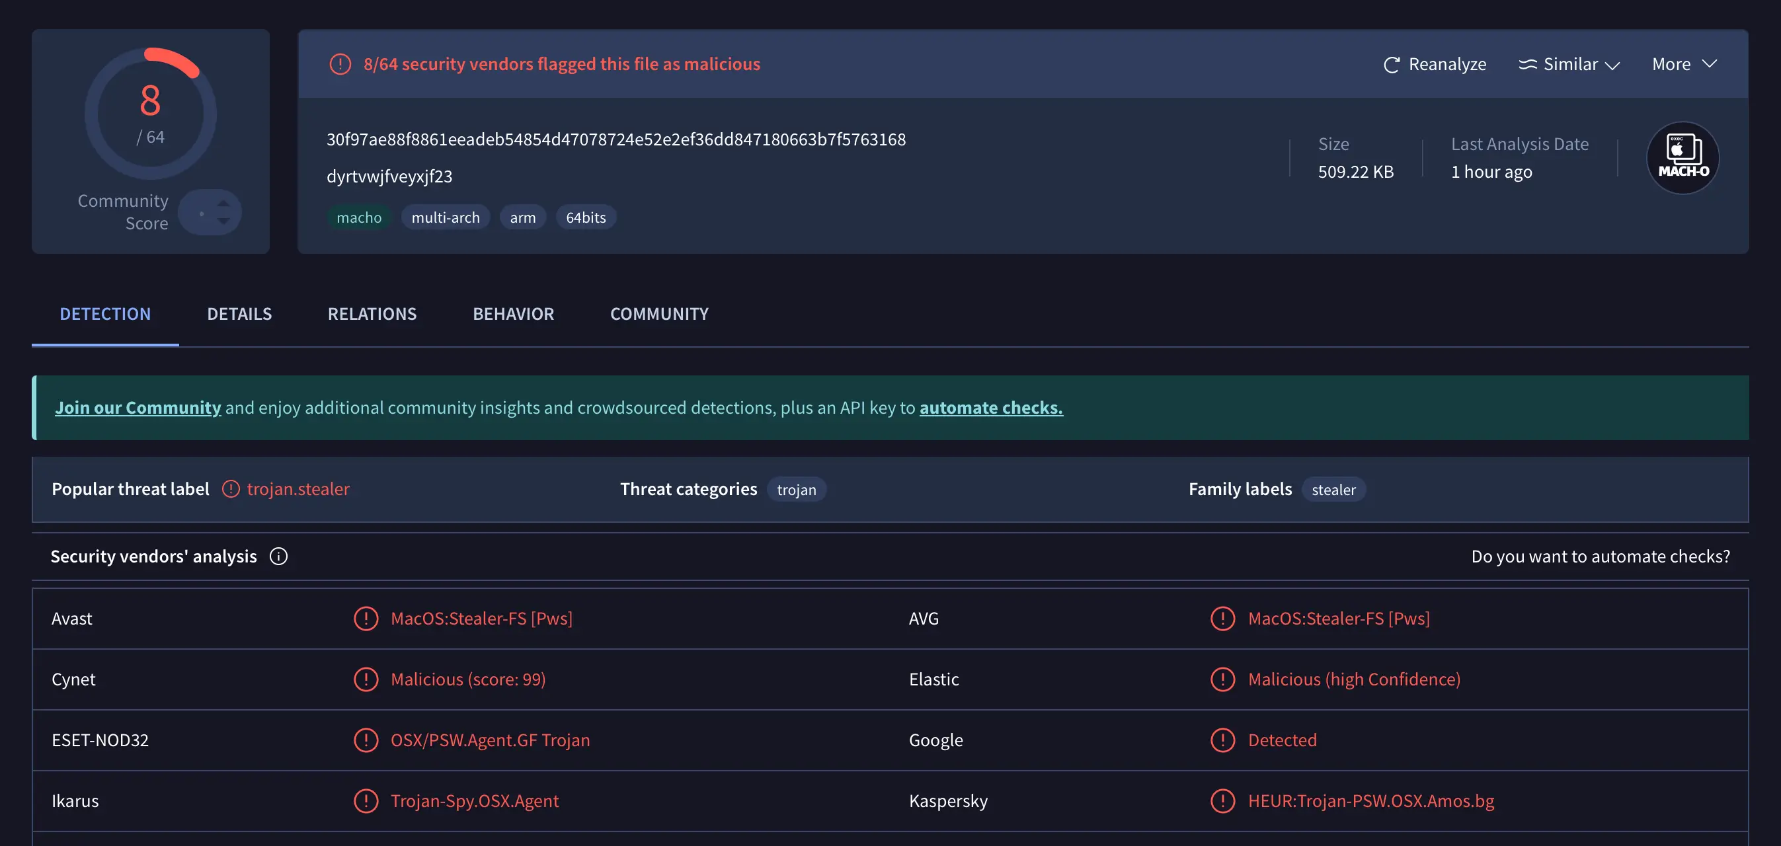This screenshot has width=1781, height=846.
Task: Click exclamation icon in 8/64 flagged banner
Action: pos(340,63)
